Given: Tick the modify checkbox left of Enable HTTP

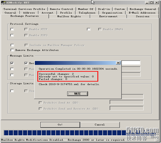Looking at the screenshot, I should [12, 29].
